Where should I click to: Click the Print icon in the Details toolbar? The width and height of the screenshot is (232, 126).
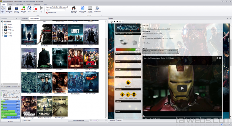coord(120,21)
